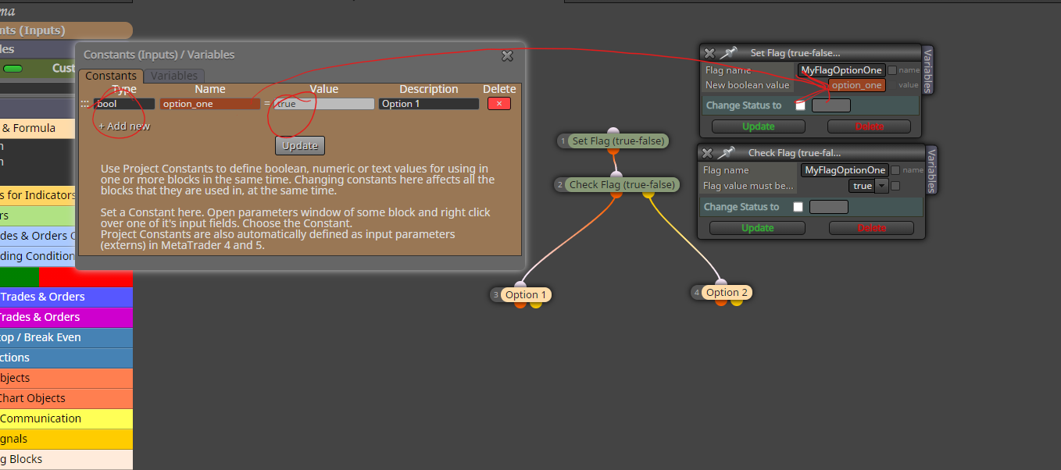Click the Flag name field in Set Flag panel
This screenshot has width=1061, height=470.
(x=841, y=70)
